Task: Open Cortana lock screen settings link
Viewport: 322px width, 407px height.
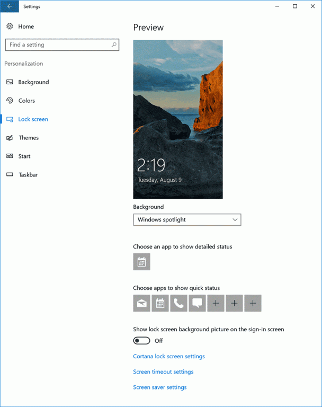Action: pyautogui.click(x=169, y=357)
